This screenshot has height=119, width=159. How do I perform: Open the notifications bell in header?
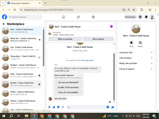click(x=146, y=17)
